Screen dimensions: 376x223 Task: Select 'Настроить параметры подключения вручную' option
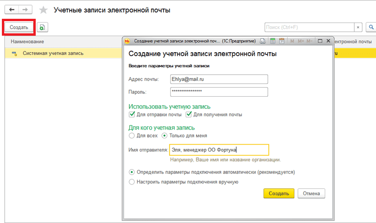point(132,182)
